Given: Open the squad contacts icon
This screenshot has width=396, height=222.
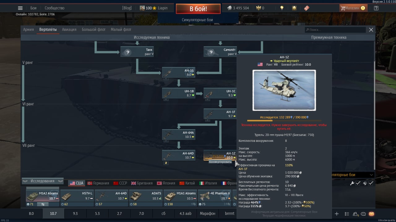Looking at the screenshot, I should pos(355,214).
